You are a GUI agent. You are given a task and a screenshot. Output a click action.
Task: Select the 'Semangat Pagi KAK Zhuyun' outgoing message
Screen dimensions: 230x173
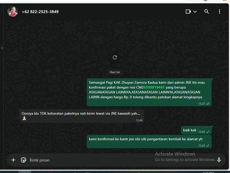coord(149,92)
